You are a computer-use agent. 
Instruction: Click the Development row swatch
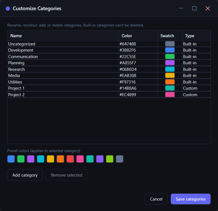pyautogui.click(x=170, y=50)
